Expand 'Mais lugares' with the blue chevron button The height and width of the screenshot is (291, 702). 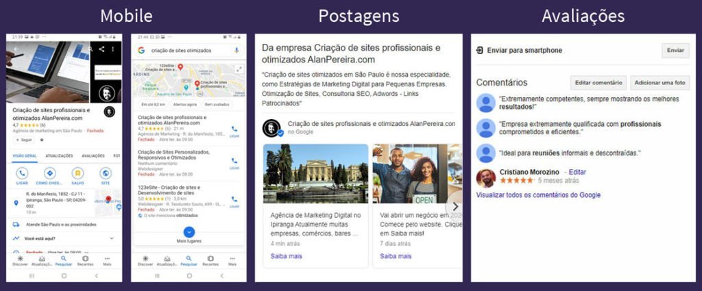coord(189,232)
